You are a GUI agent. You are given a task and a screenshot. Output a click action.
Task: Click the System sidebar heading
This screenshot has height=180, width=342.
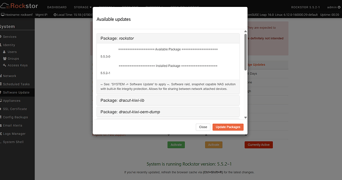point(7,27)
